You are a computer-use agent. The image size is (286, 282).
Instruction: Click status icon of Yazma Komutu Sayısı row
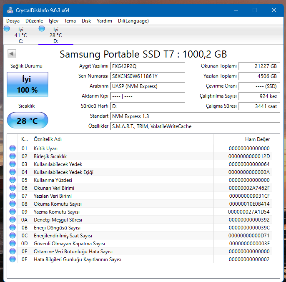click(13, 211)
